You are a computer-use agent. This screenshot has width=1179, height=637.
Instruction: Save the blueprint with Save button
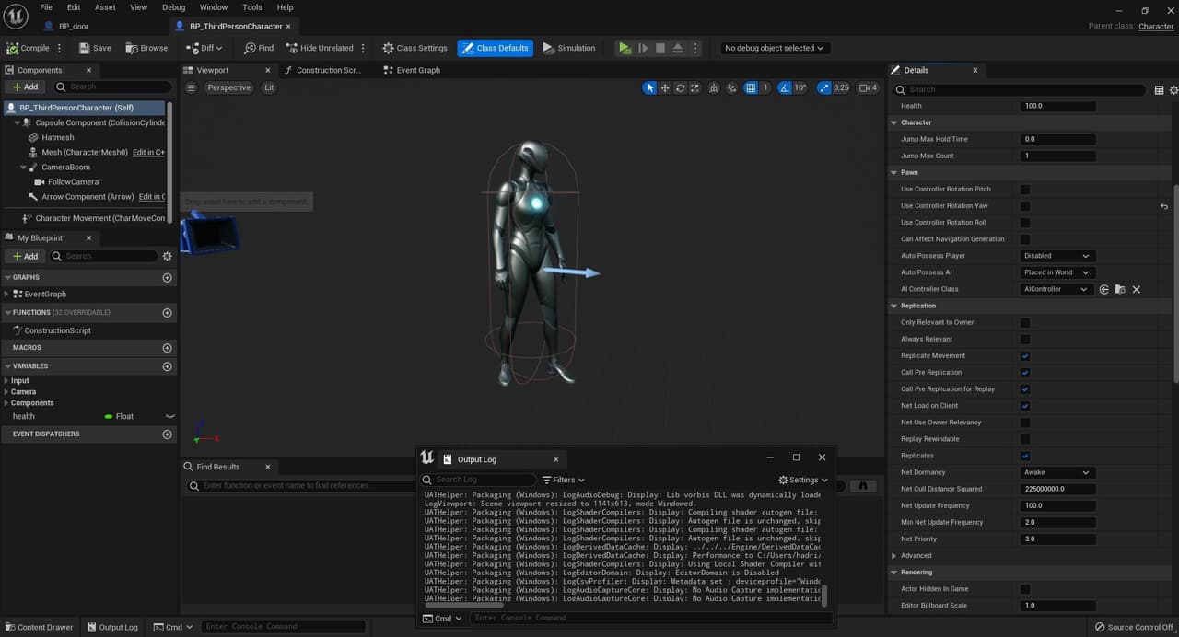[x=95, y=48]
